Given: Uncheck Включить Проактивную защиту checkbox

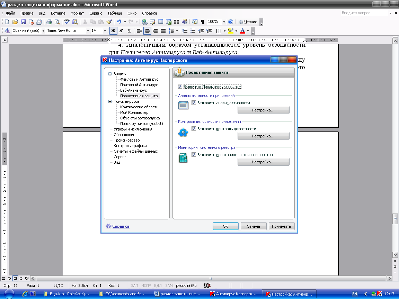Looking at the screenshot, I should pos(180,87).
